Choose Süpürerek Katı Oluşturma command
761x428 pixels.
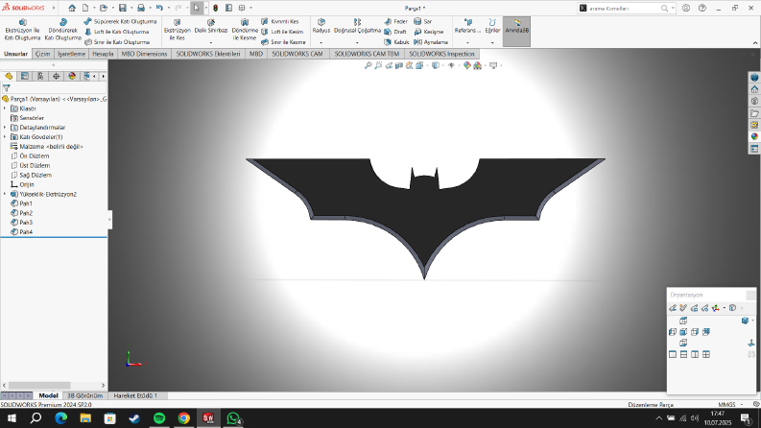(x=120, y=21)
